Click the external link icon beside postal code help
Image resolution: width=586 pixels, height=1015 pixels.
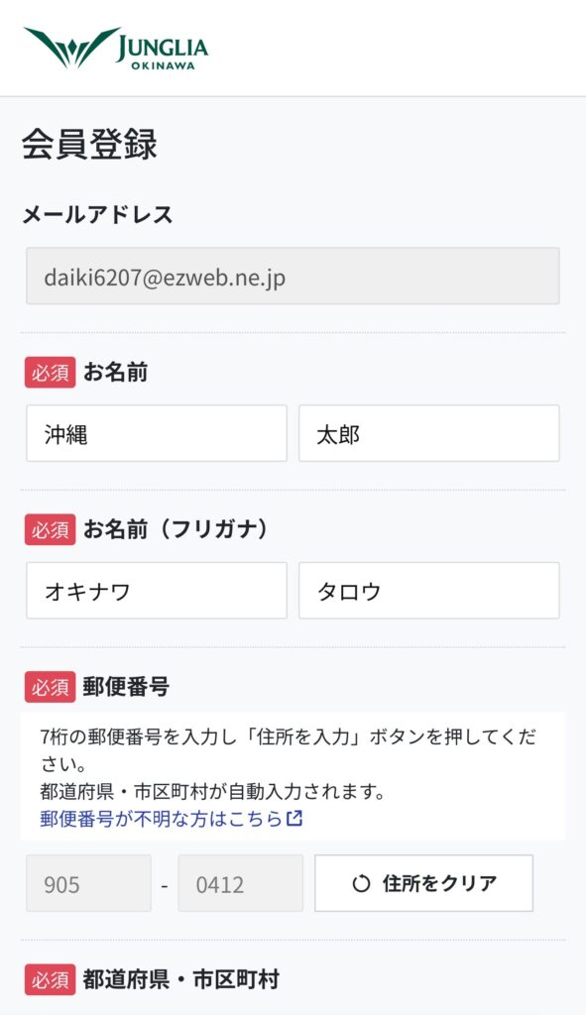click(x=294, y=818)
